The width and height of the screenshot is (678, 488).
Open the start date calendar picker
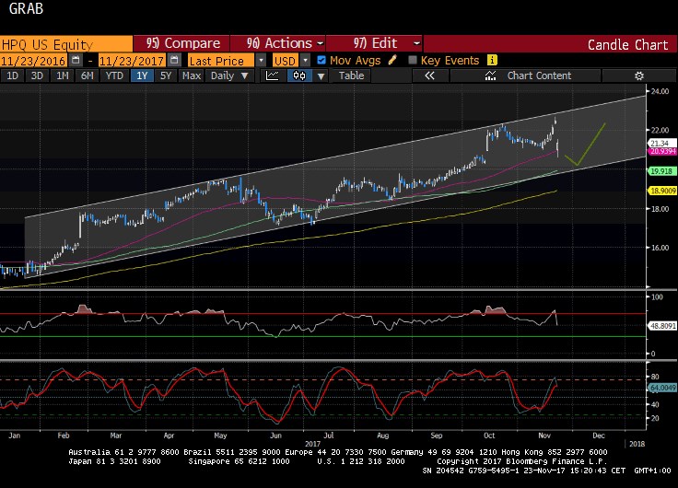pyautogui.click(x=76, y=60)
